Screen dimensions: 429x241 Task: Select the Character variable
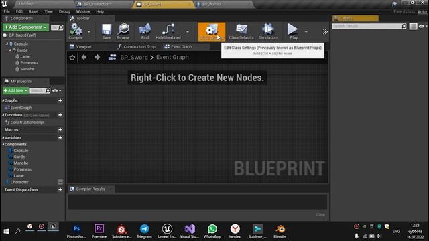[x=19, y=182]
